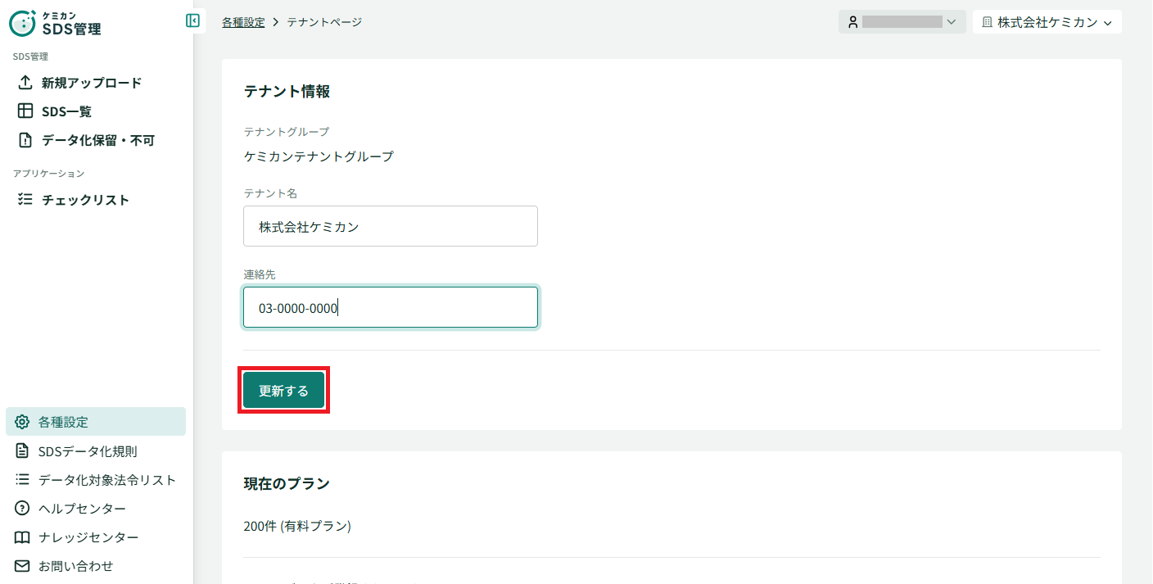
Task: Open 新規アップロード upload page
Action: (79, 83)
